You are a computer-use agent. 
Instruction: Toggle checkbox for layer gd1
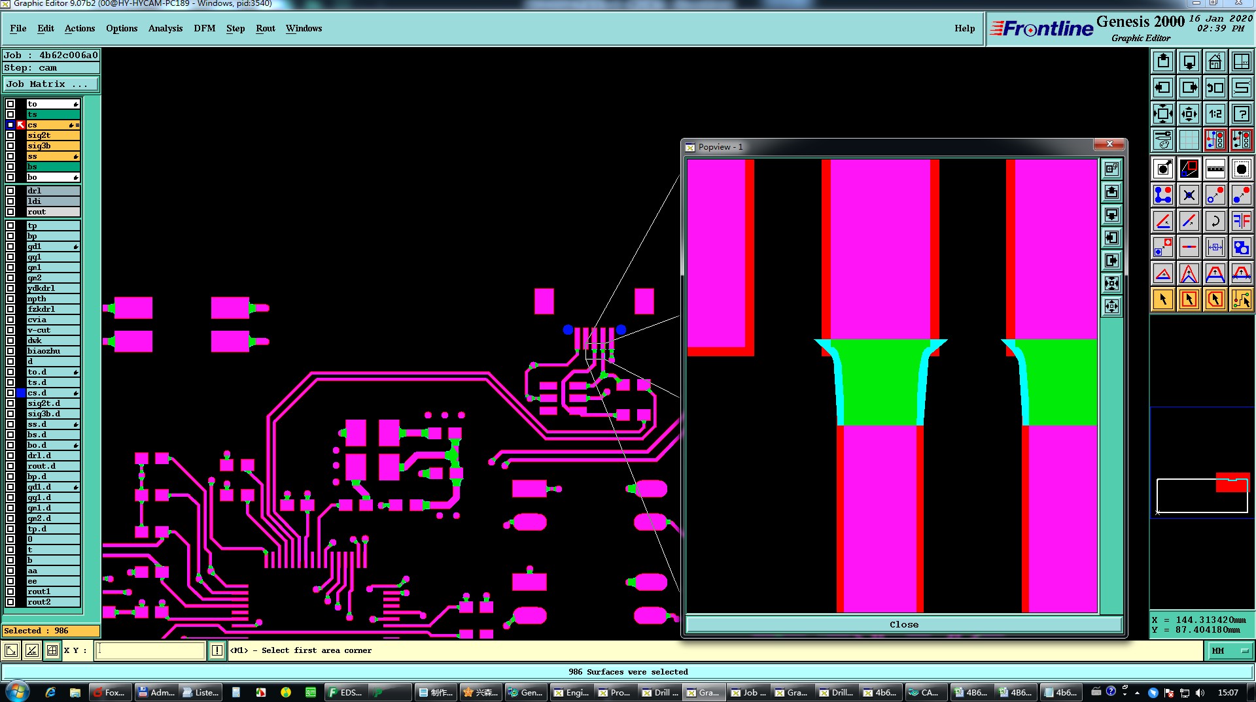click(x=10, y=246)
